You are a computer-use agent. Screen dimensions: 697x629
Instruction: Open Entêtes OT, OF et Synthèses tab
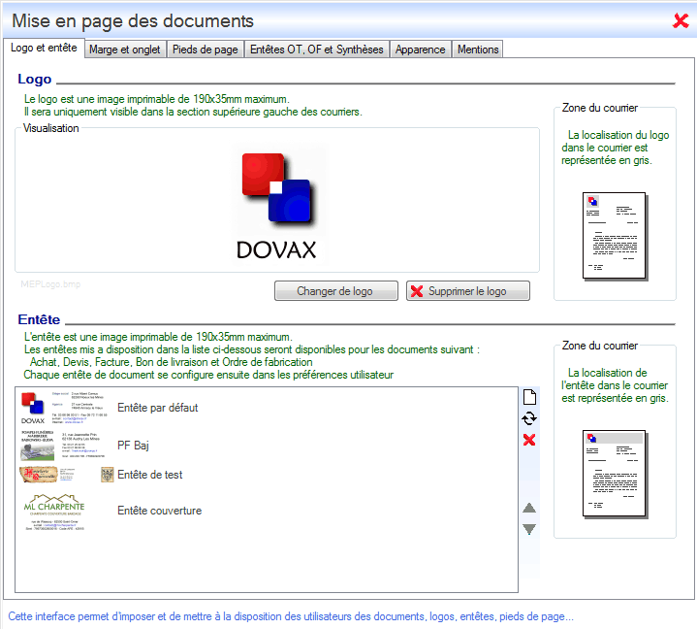(316, 50)
